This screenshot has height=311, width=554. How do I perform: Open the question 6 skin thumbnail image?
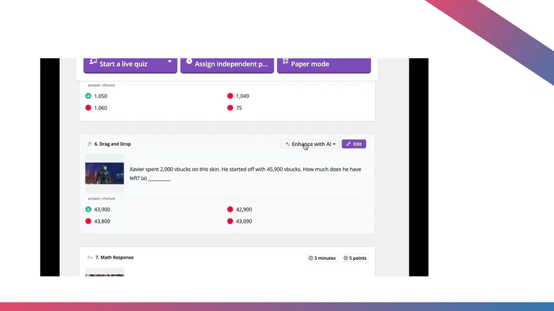click(x=105, y=173)
